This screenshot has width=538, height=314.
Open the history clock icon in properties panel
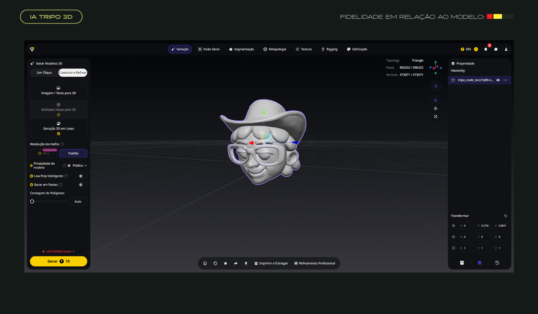point(497,263)
